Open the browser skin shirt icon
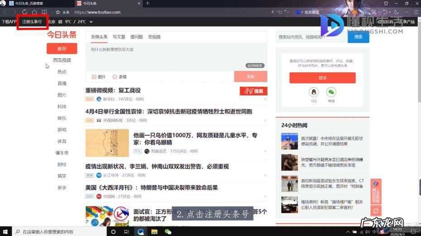This screenshot has height=236, width=421. [386, 3]
